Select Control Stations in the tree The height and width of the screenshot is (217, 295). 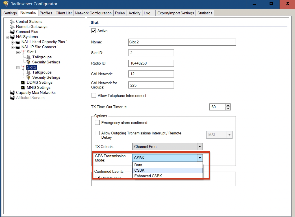pos(29,22)
